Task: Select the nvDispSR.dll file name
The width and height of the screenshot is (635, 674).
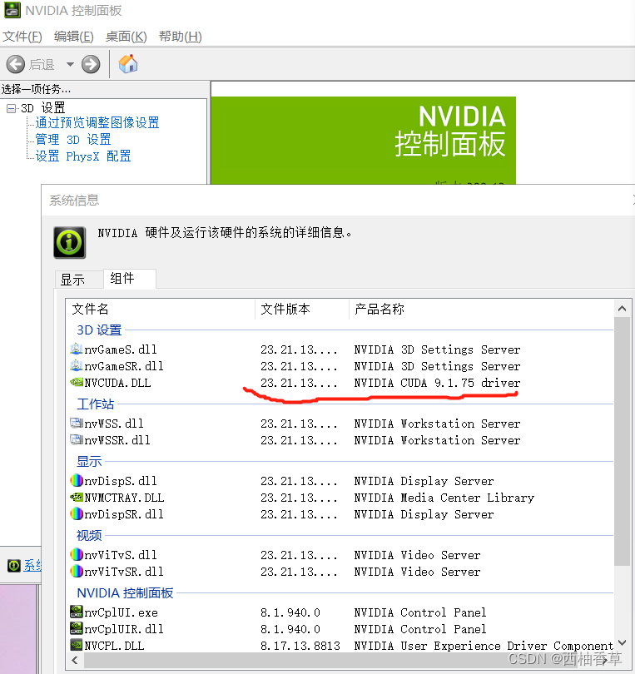Action: [x=124, y=514]
